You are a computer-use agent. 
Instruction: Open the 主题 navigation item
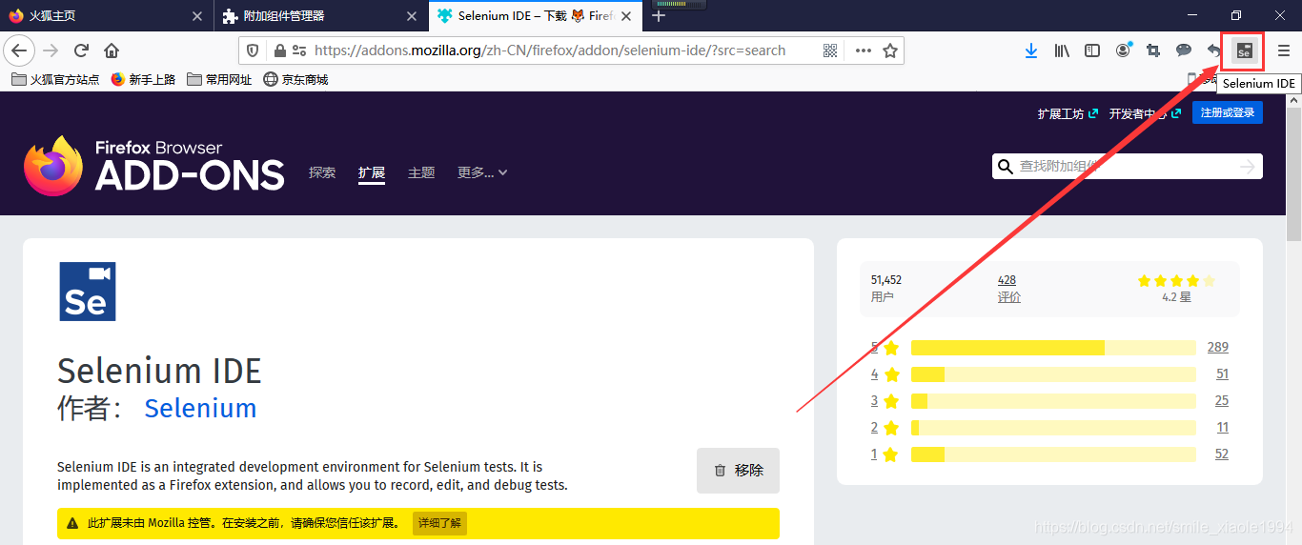(x=421, y=172)
